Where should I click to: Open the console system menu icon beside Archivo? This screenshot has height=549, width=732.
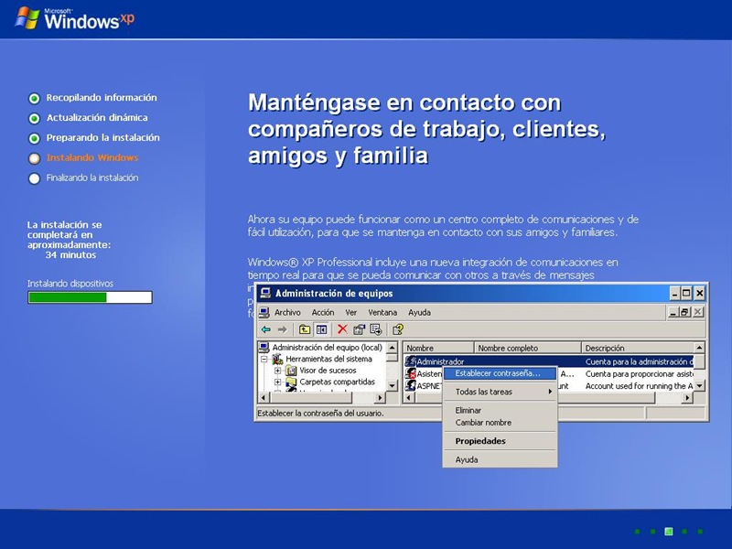[x=264, y=312]
